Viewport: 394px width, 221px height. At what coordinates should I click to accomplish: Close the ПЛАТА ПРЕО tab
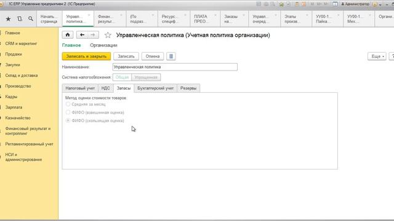tap(215, 15)
